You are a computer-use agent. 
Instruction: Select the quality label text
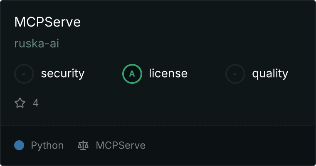270,73
